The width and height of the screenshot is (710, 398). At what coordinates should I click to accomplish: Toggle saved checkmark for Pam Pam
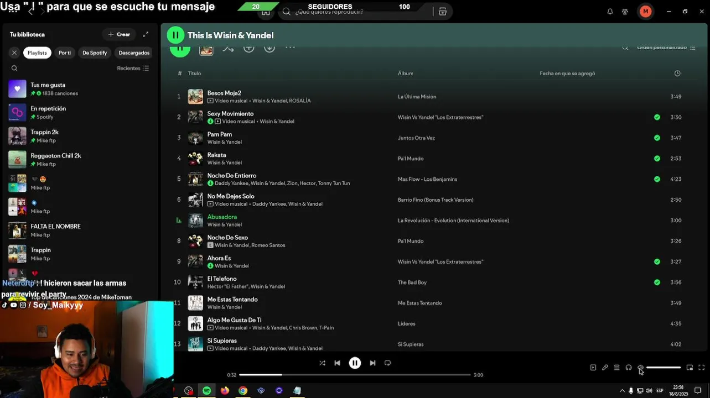[657, 138]
